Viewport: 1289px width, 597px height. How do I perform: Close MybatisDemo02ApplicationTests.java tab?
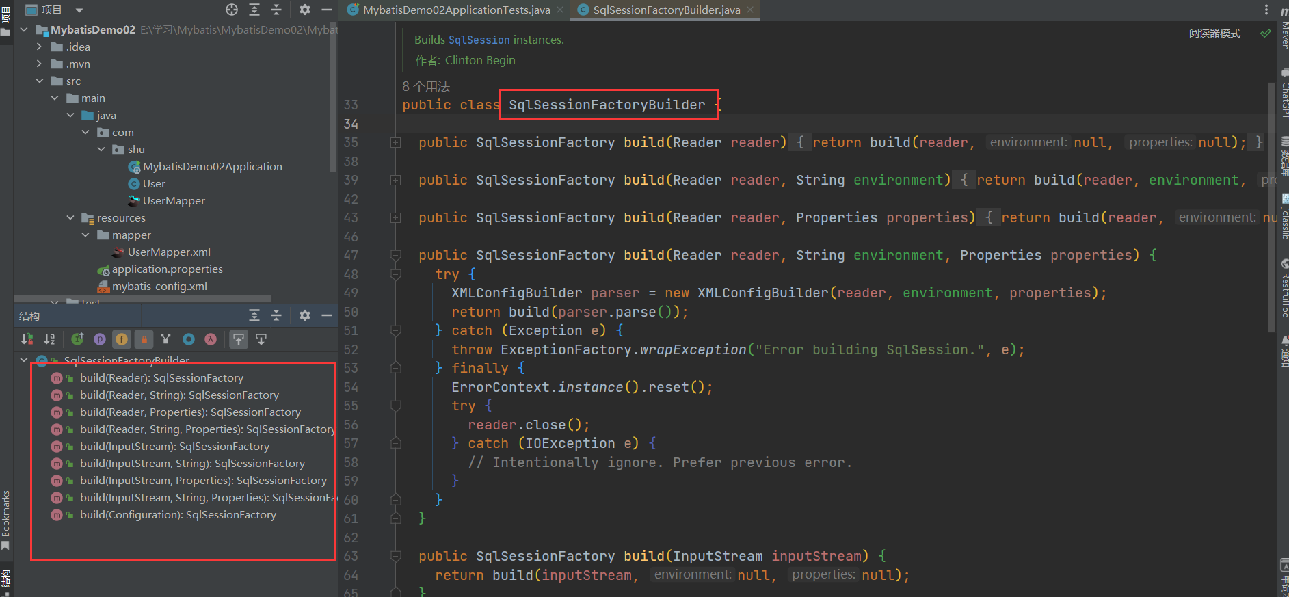click(x=560, y=10)
